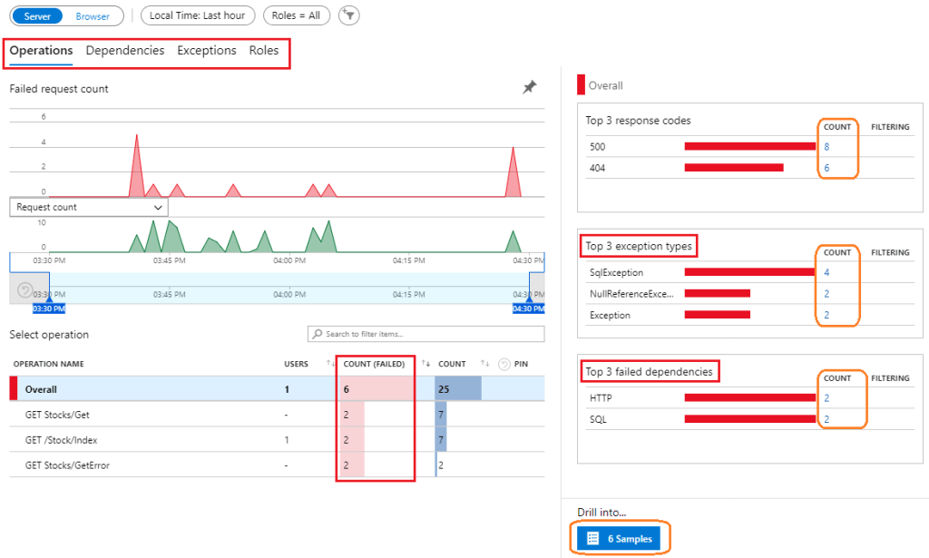The image size is (929, 558).
Task: Click the add filter funnel icon
Action: 347,15
